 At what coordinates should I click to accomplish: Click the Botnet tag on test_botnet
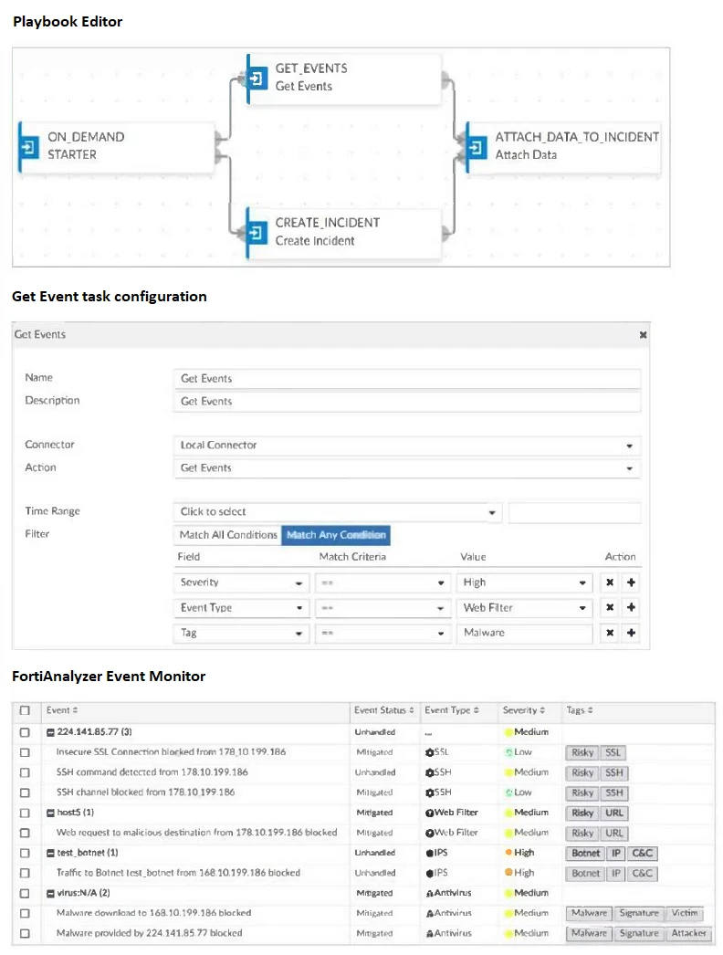tap(586, 853)
